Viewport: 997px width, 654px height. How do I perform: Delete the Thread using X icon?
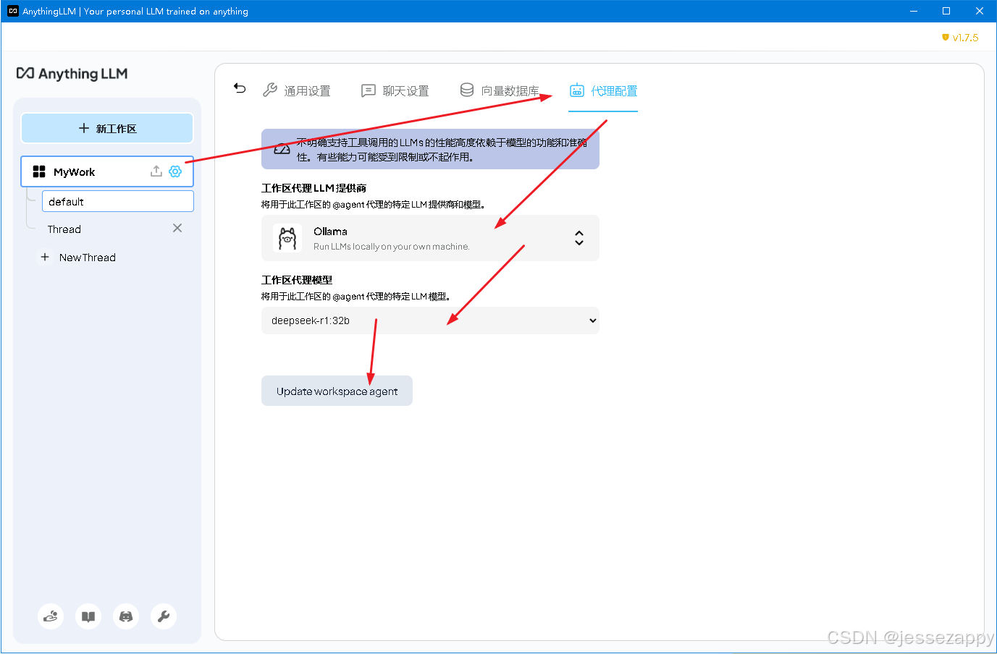[x=177, y=228]
